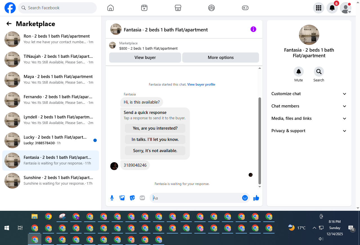Image resolution: width=360 pixels, height=245 pixels.
Task: Send a voice clip microphone icon
Action: coord(112,198)
